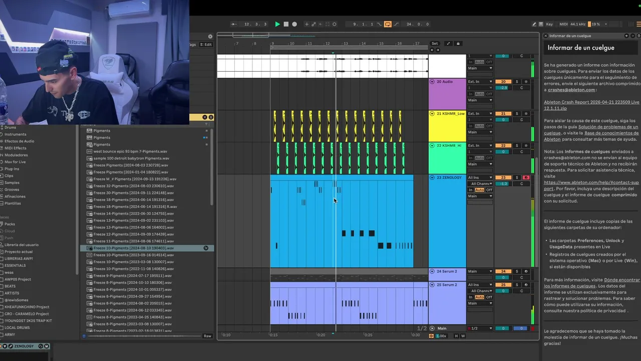Fold the 21 KSHMR_Low track
Image resolution: width=641 pixels, height=361 pixels.
coord(432,113)
